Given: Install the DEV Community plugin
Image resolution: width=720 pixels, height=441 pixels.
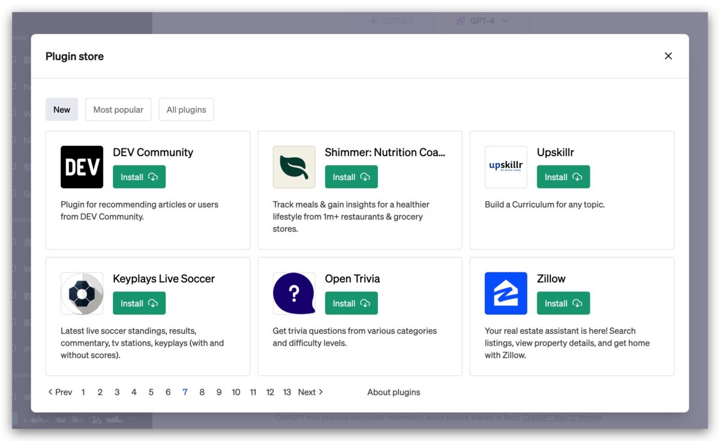Looking at the screenshot, I should (139, 177).
